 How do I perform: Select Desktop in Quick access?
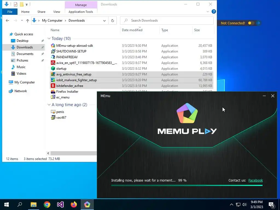tap(22, 41)
